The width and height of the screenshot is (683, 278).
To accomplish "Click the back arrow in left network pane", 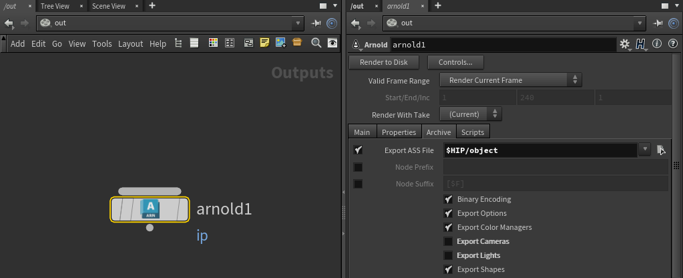I will click(x=9, y=23).
